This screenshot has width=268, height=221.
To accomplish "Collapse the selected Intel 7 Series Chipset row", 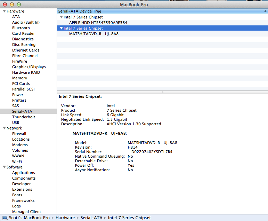I will point(61,28).
